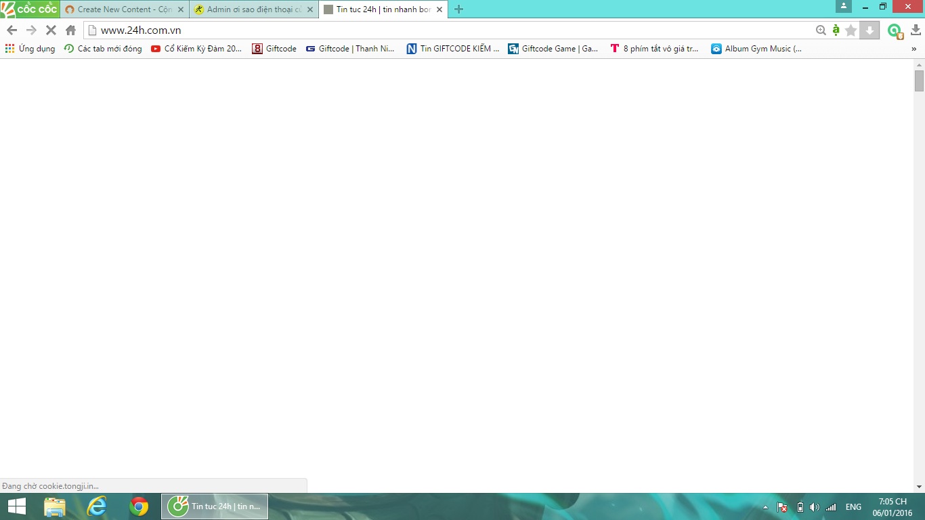The width and height of the screenshot is (925, 520).
Task: Open Cổ Kiếm Kỳ Đàm YouTube bookmark
Action: coord(196,49)
